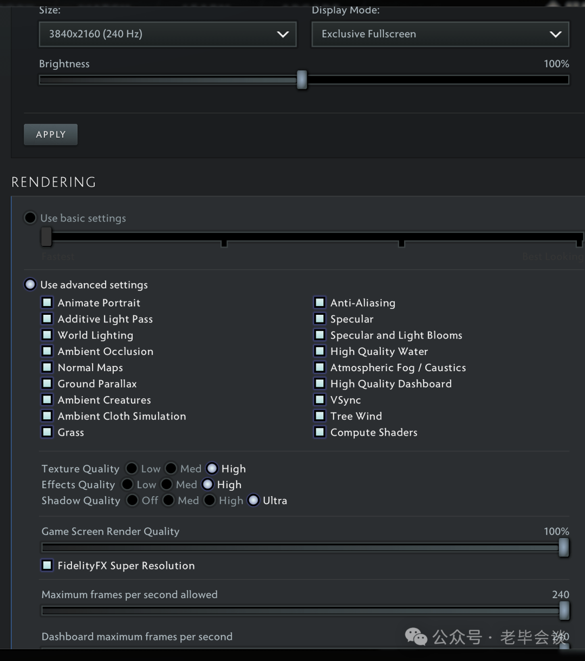Toggle Ambient Occlusion checkbox
Screen dimensions: 585x661
[48, 351]
